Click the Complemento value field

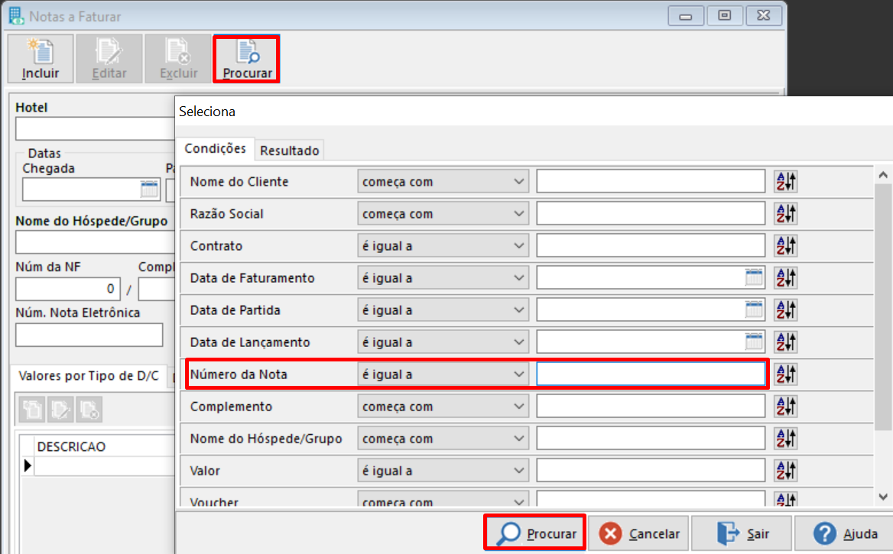pos(651,407)
